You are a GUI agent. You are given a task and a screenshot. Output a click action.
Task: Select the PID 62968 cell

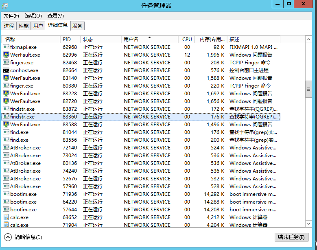(70, 47)
